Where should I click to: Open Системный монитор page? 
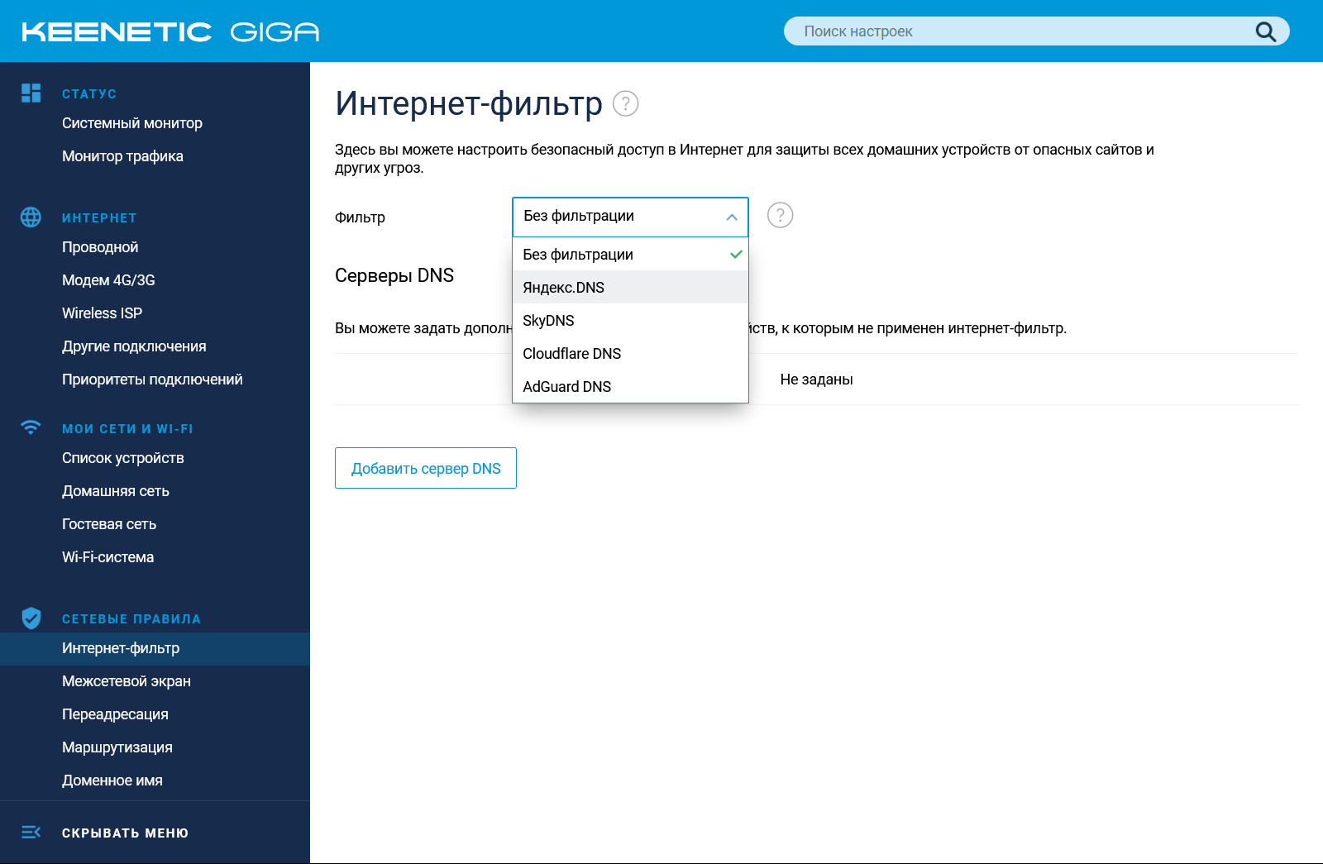pyautogui.click(x=132, y=123)
